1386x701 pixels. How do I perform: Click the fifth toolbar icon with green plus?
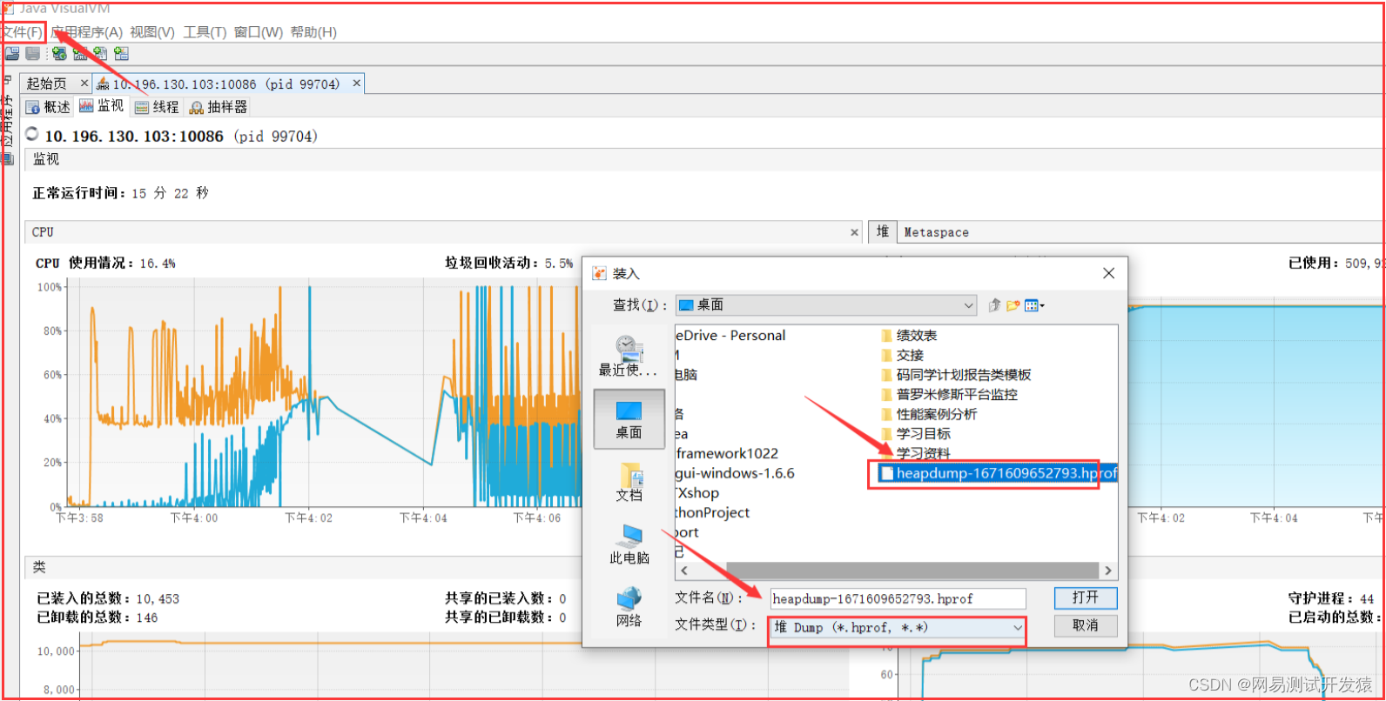point(100,54)
